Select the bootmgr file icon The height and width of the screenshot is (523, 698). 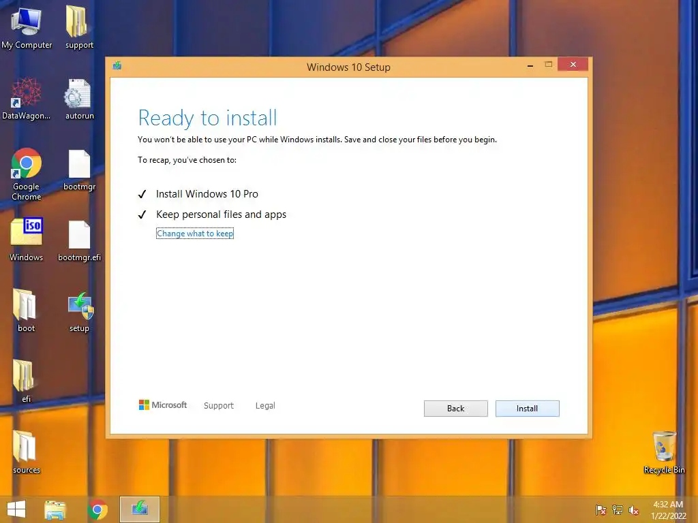[79, 170]
